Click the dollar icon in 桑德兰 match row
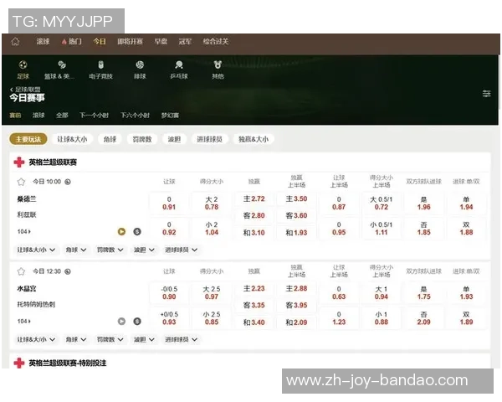Image resolution: width=502 pixels, height=402 pixels. 137,231
